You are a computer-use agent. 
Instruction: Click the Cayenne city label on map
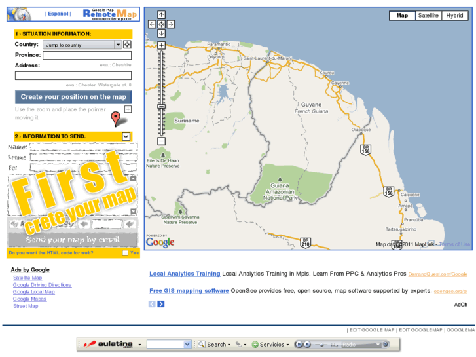click(x=340, y=83)
